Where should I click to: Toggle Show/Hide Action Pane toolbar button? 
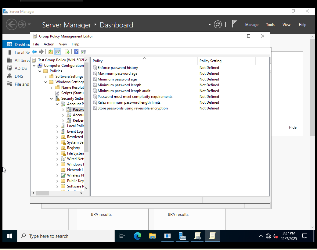click(84, 52)
